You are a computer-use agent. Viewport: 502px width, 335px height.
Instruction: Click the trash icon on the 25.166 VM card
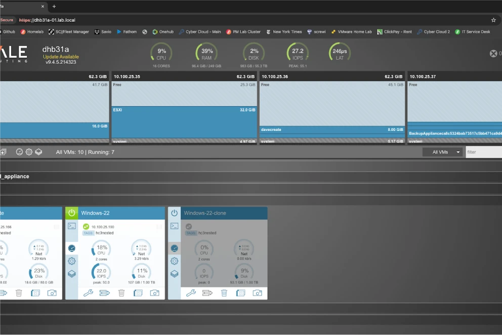(x=19, y=292)
